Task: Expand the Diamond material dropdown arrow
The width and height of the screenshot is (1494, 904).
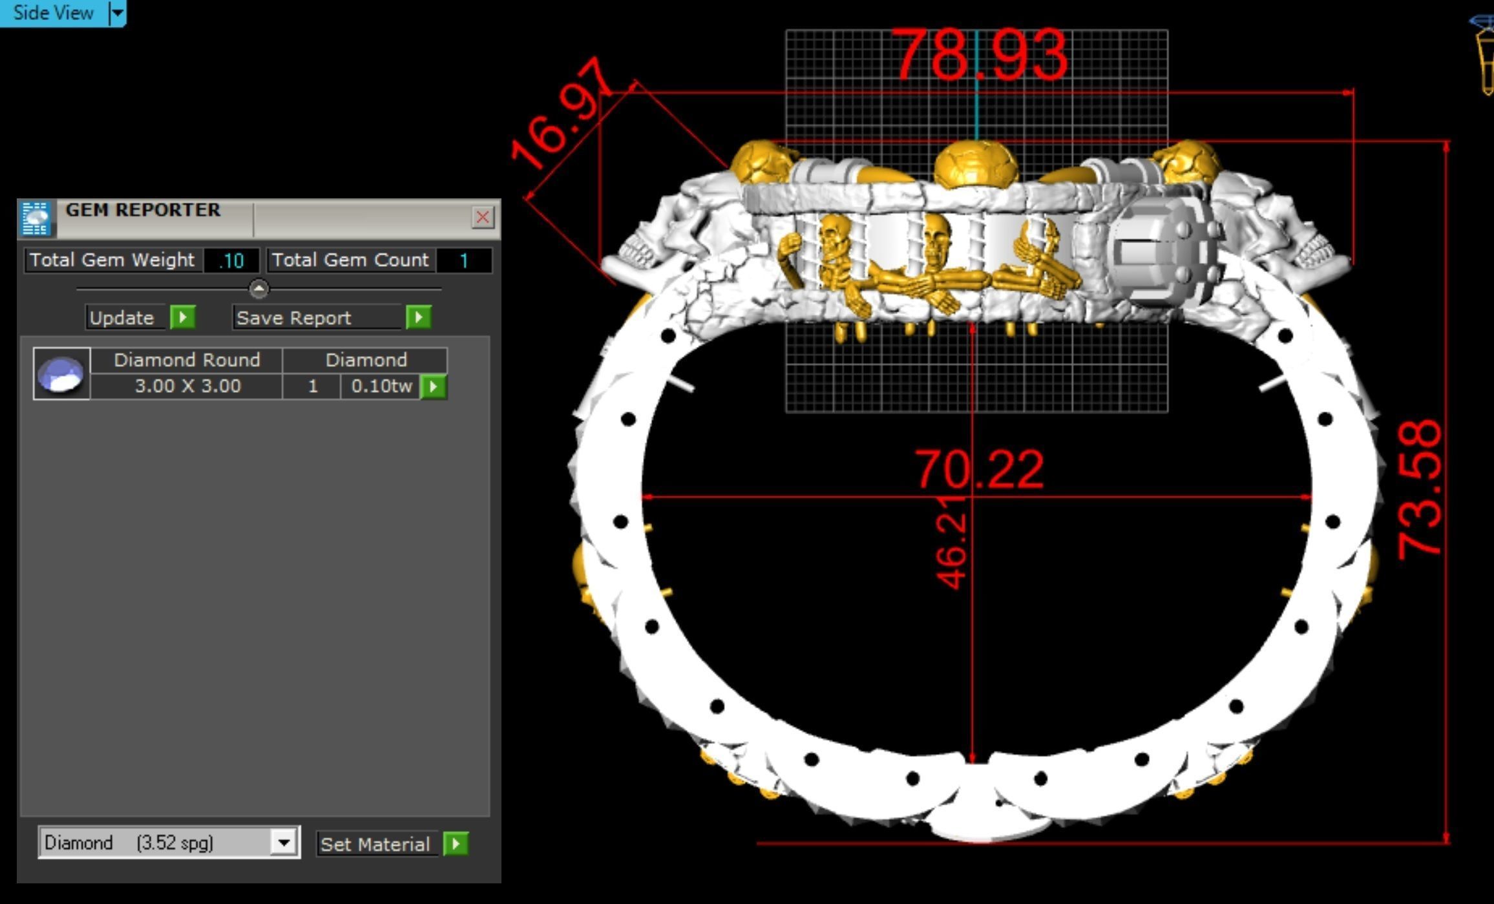Action: click(283, 843)
